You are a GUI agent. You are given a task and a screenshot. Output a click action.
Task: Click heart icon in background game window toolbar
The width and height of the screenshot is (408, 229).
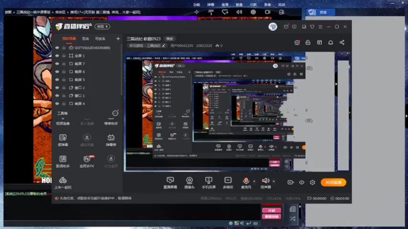coord(225,12)
